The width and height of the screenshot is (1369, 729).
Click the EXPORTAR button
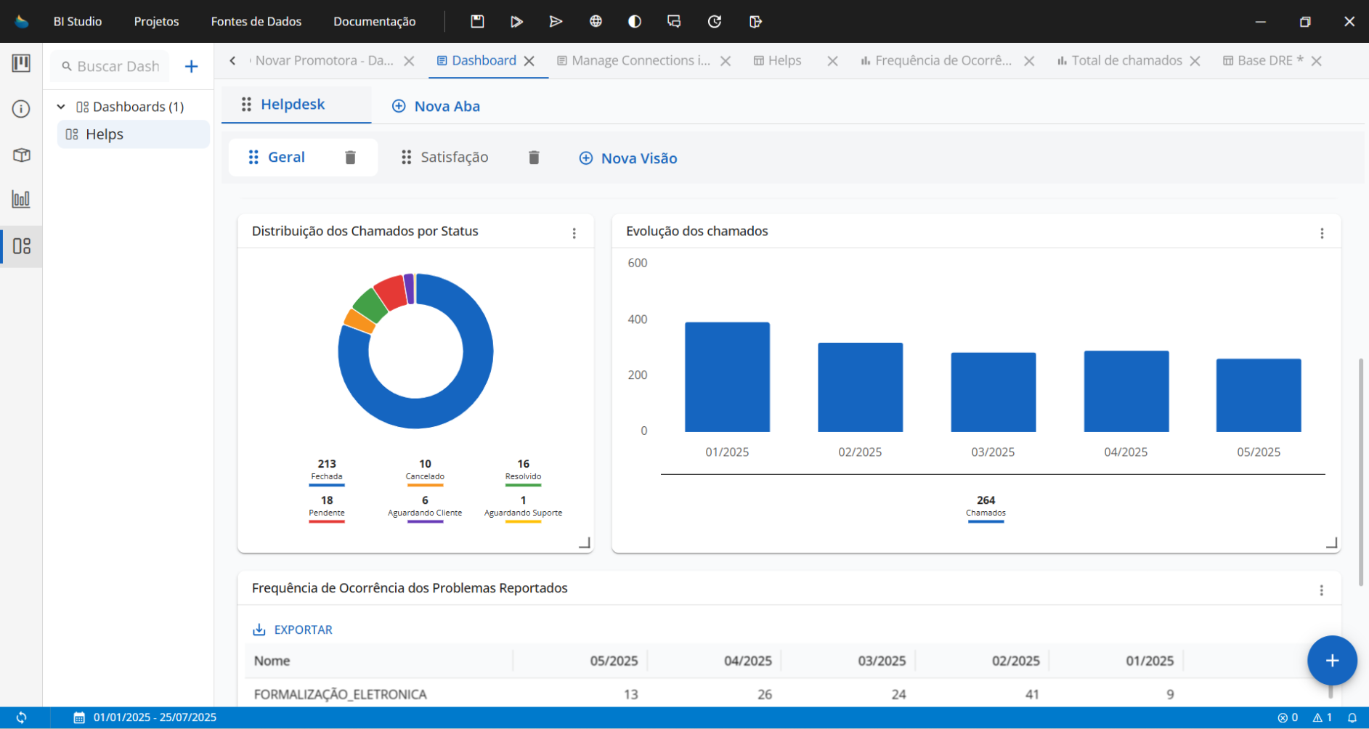pyautogui.click(x=293, y=630)
